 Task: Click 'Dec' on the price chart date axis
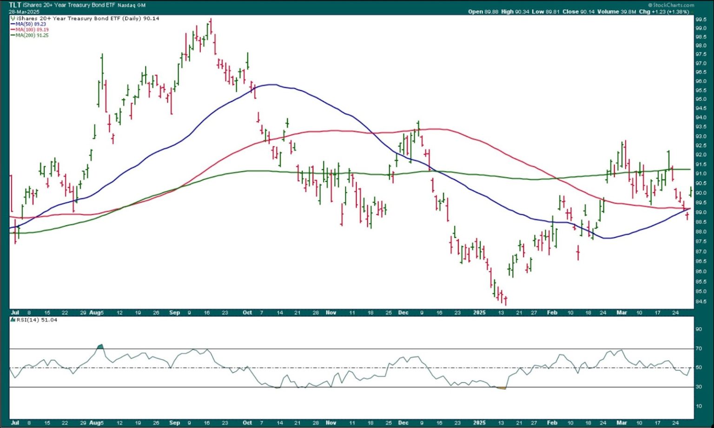click(x=403, y=313)
